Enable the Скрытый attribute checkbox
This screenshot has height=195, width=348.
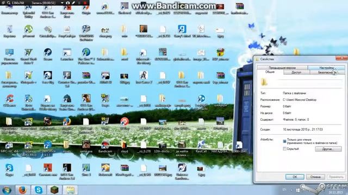tap(284, 149)
